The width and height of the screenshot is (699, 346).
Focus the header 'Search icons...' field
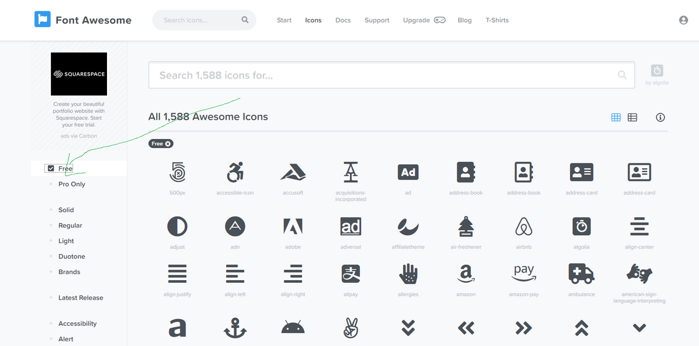pyautogui.click(x=204, y=20)
